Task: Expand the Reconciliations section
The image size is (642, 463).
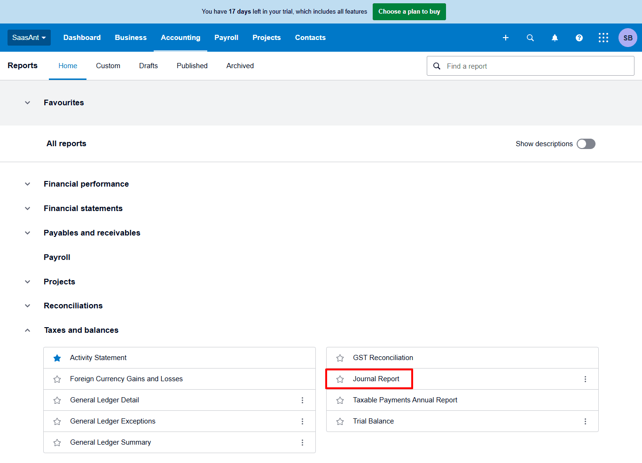Action: pyautogui.click(x=28, y=306)
